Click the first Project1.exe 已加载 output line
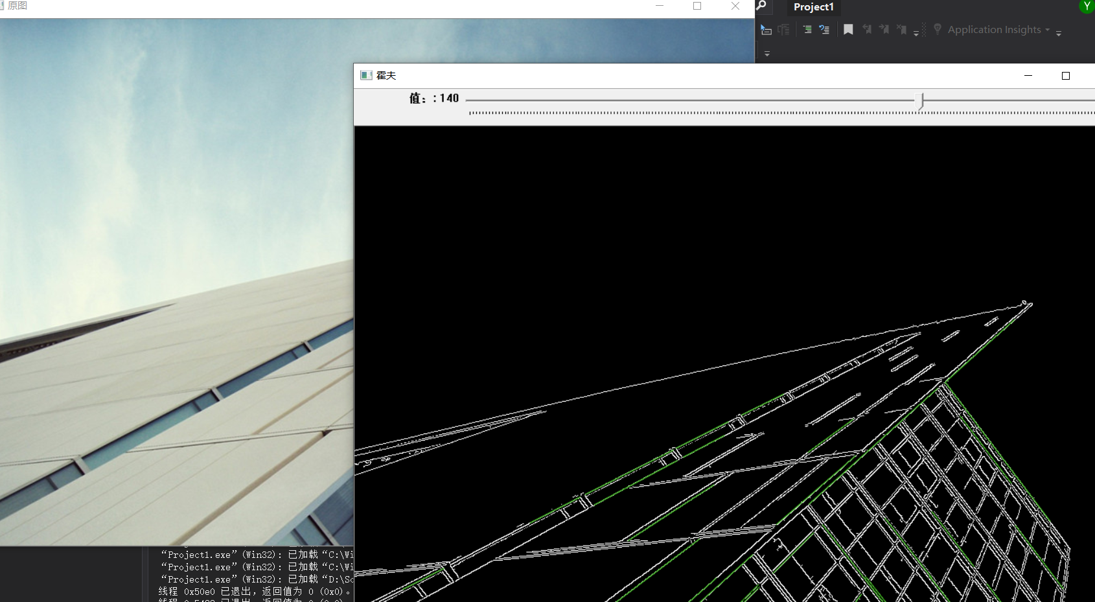 pyautogui.click(x=257, y=555)
